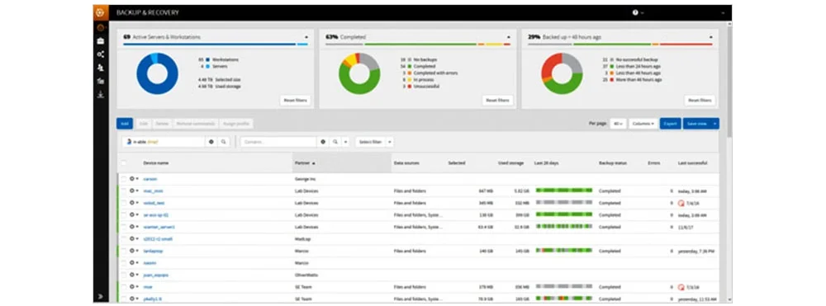
Task: Tick the select-all checkbox in the table header
Action: point(124,163)
